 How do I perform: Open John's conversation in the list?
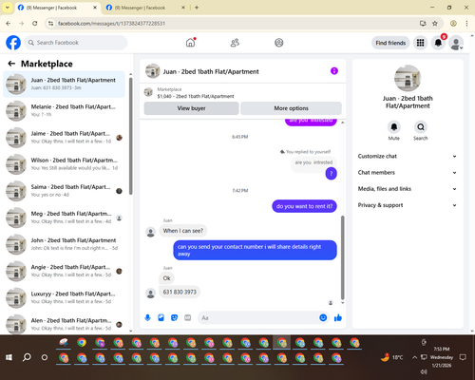click(x=65, y=244)
